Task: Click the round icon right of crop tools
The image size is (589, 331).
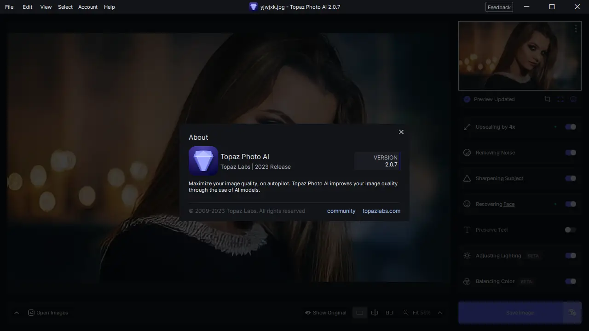Action: click(x=573, y=99)
